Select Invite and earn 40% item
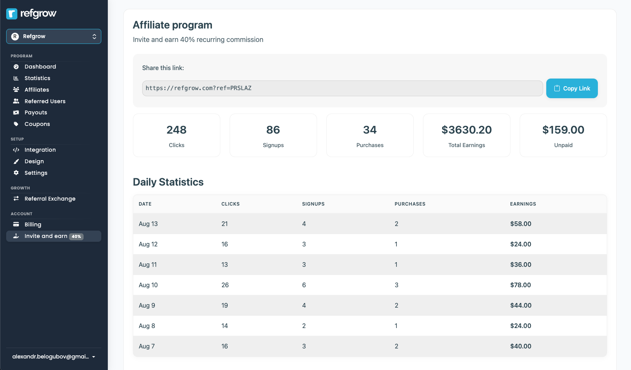The height and width of the screenshot is (370, 631). pos(54,236)
